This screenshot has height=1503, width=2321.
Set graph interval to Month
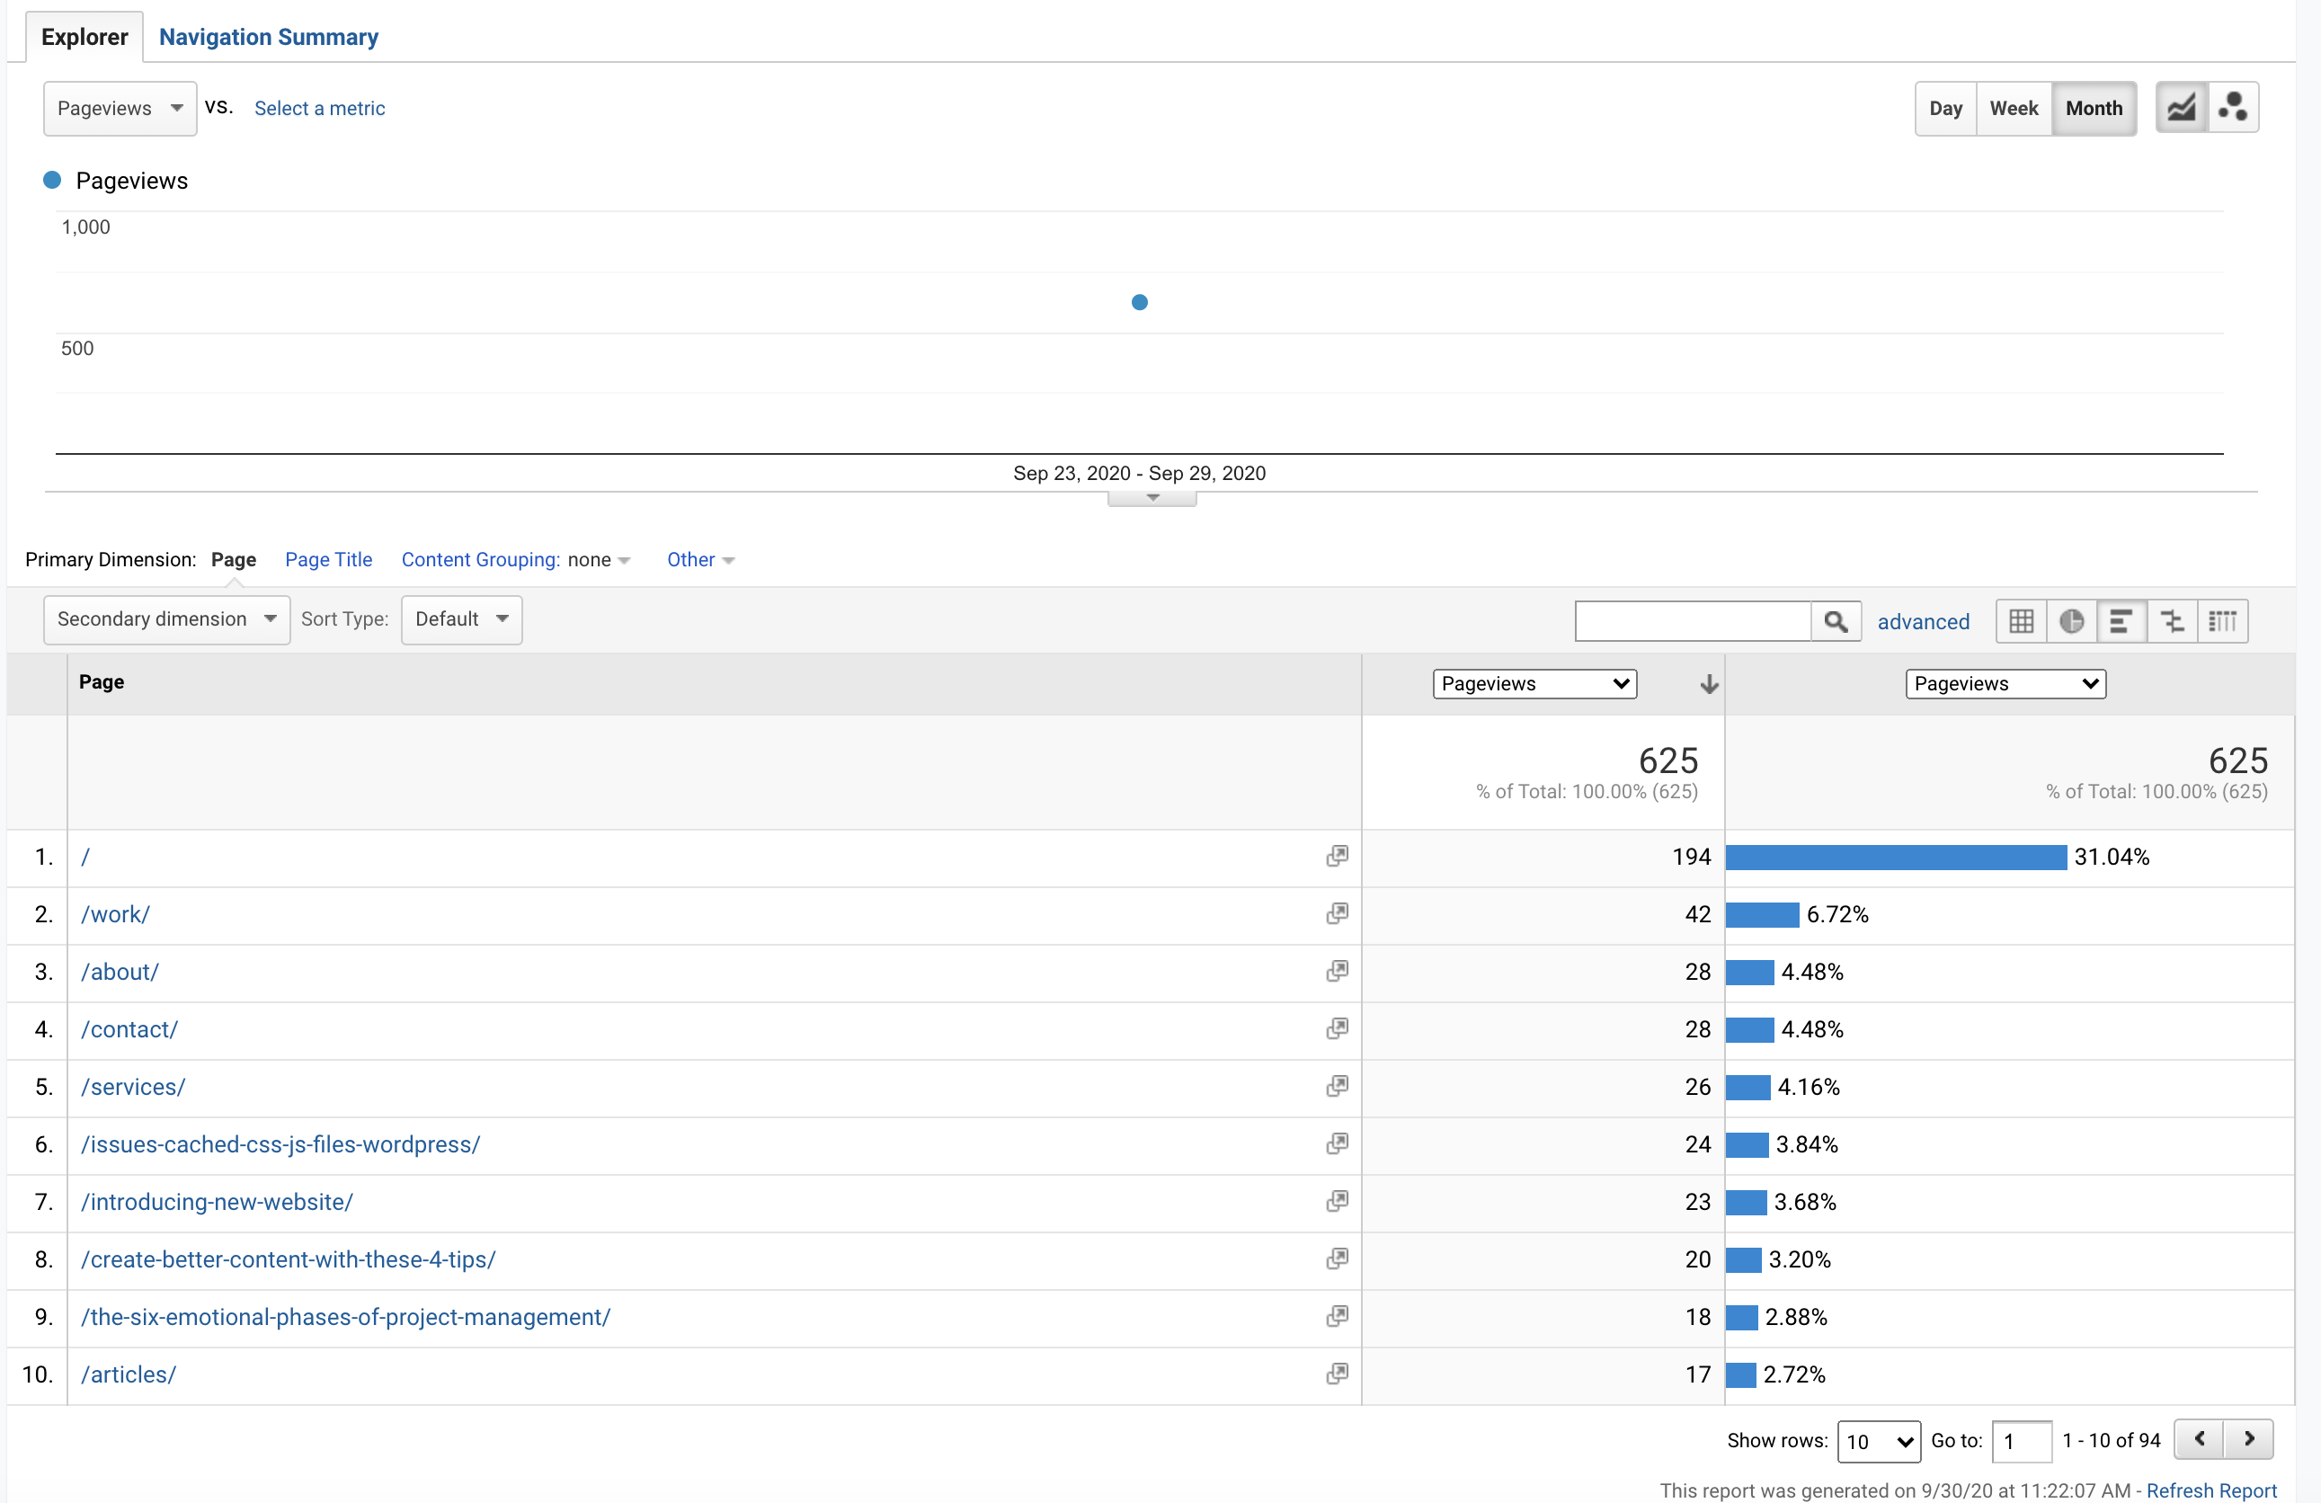pos(2094,108)
